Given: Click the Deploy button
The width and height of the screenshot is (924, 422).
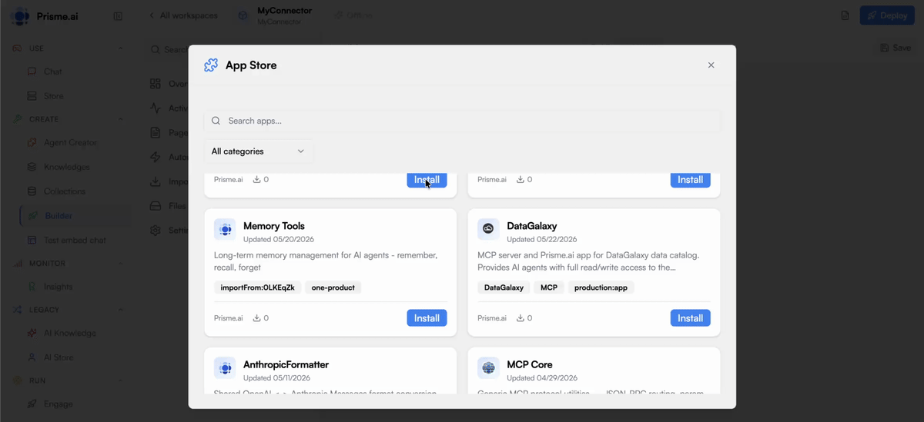Looking at the screenshot, I should click(x=887, y=15).
